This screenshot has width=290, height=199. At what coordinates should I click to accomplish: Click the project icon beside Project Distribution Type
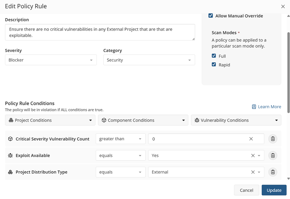[x=10, y=172]
